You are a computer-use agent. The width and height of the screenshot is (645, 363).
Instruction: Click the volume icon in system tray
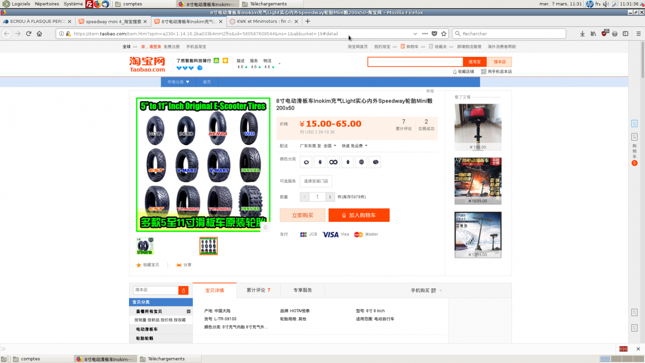606,4
